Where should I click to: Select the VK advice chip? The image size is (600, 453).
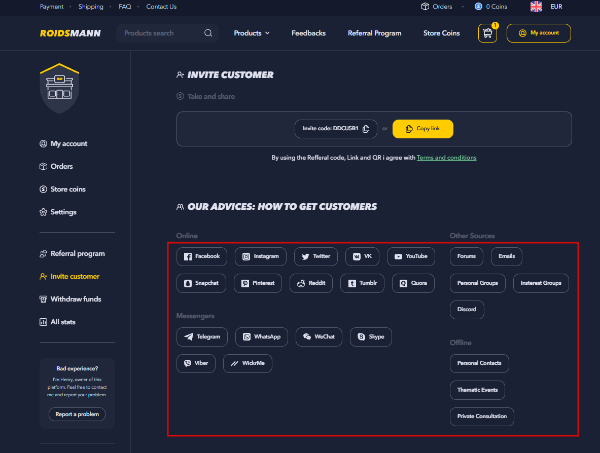[362, 256]
